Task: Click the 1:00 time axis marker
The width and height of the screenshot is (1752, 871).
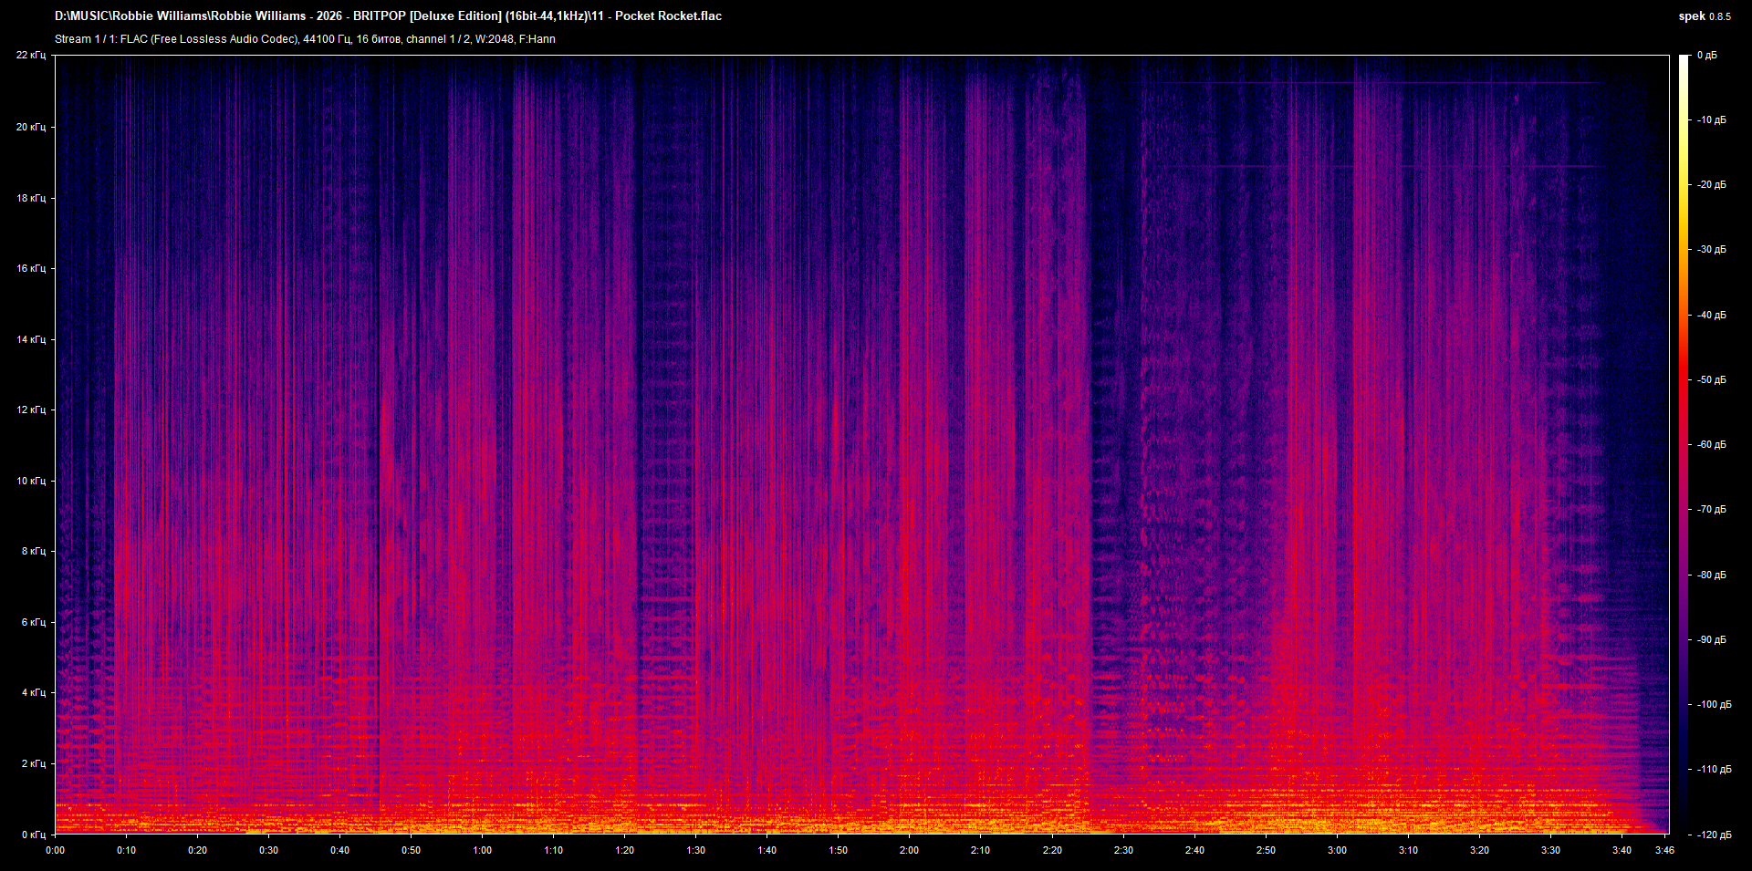Action: pyautogui.click(x=482, y=850)
